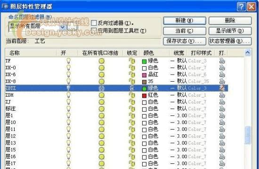Lock layer XK-0 with its padlock icon

pyautogui.click(x=132, y=68)
